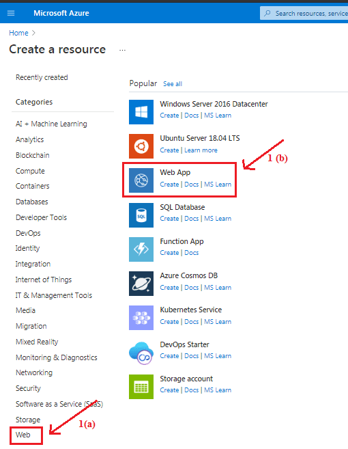The image size is (348, 449).
Task: Click Create under Ubuntu Server 18.04 LTS
Action: coord(169,150)
